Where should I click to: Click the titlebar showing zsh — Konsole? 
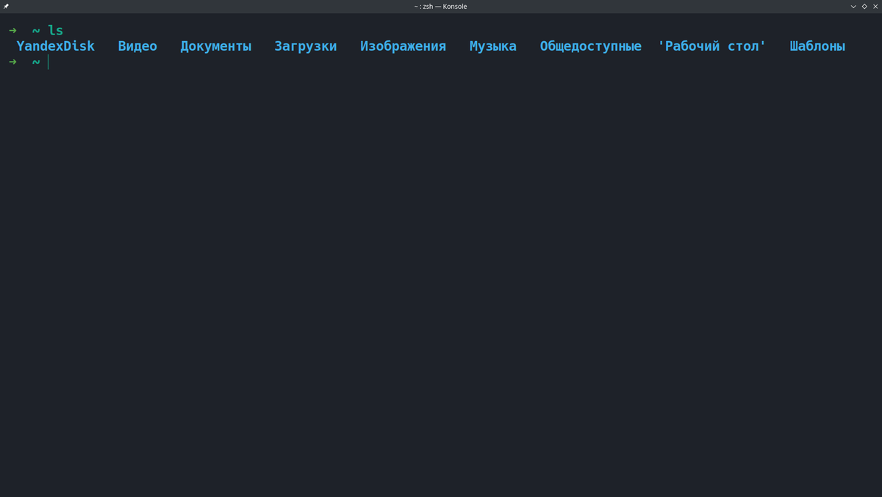point(441,6)
